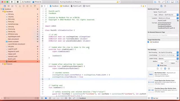Open the Symbol navigator
180x101 pixels.
[x=12, y=6]
